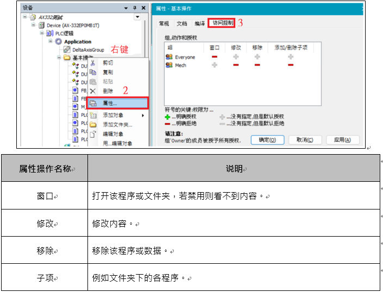Click the scissors icon beside 剪切
Viewport: 383px width, 292px height.
coord(92,64)
